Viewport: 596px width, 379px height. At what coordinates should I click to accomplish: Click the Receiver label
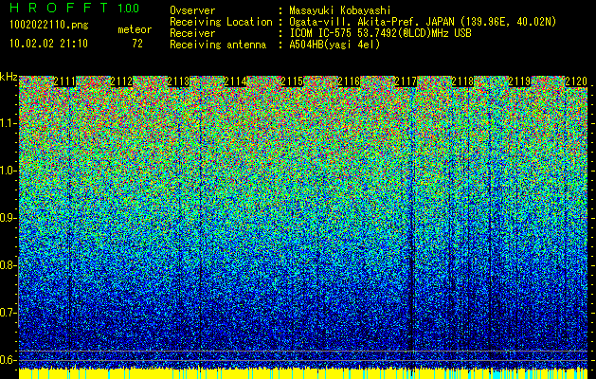tap(192, 33)
